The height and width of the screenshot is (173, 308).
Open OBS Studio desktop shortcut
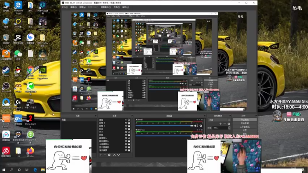(6, 88)
